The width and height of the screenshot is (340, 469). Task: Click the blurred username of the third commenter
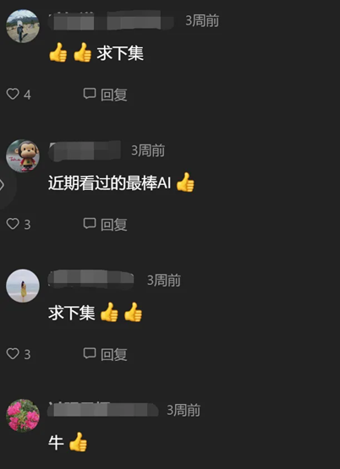pyautogui.click(x=90, y=280)
